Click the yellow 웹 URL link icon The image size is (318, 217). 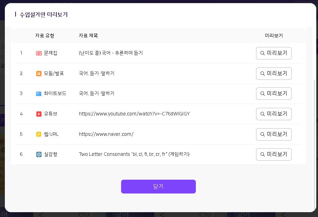click(x=39, y=134)
